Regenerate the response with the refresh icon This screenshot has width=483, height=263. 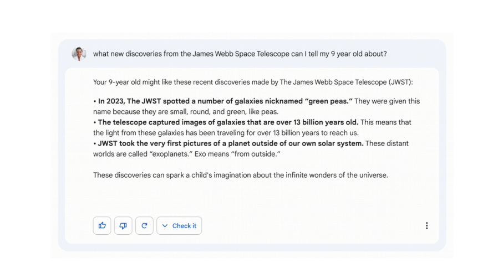144,226
